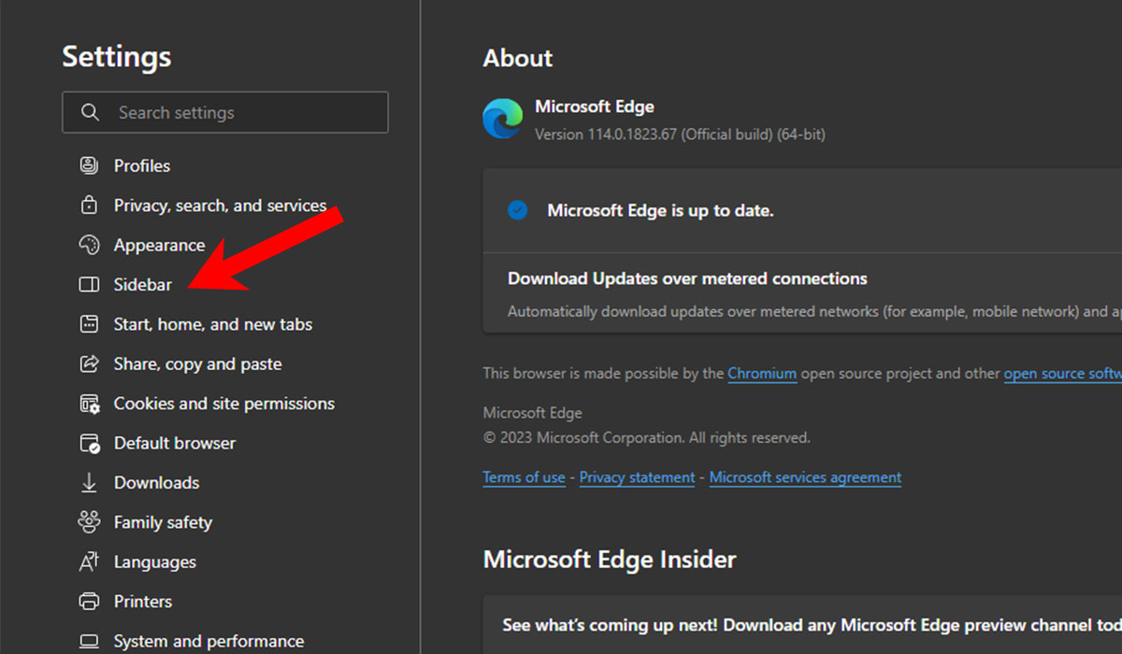Open the System and performance settings

click(209, 641)
